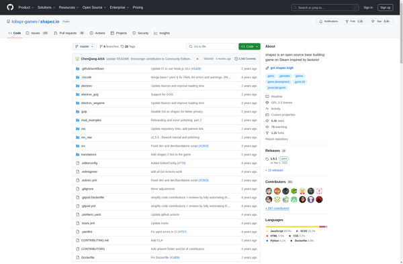
Task: Open the res folder
Action: tap(83, 129)
